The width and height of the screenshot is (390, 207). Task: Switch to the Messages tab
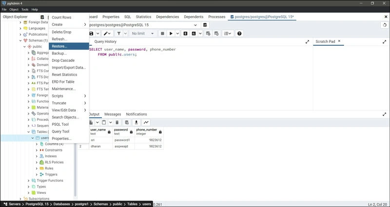click(x=113, y=114)
